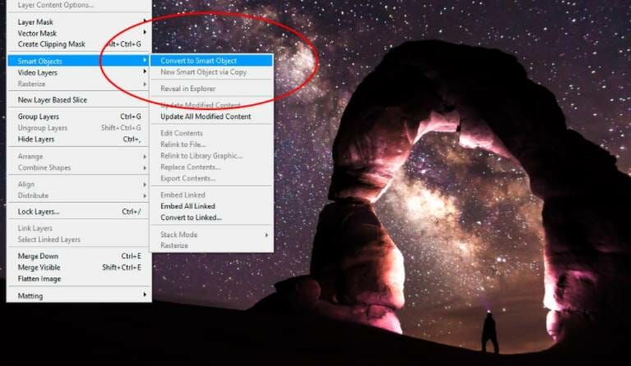Viewport: 631px width, 366px height.
Task: Open the Distribute submenu
Action: pos(79,195)
